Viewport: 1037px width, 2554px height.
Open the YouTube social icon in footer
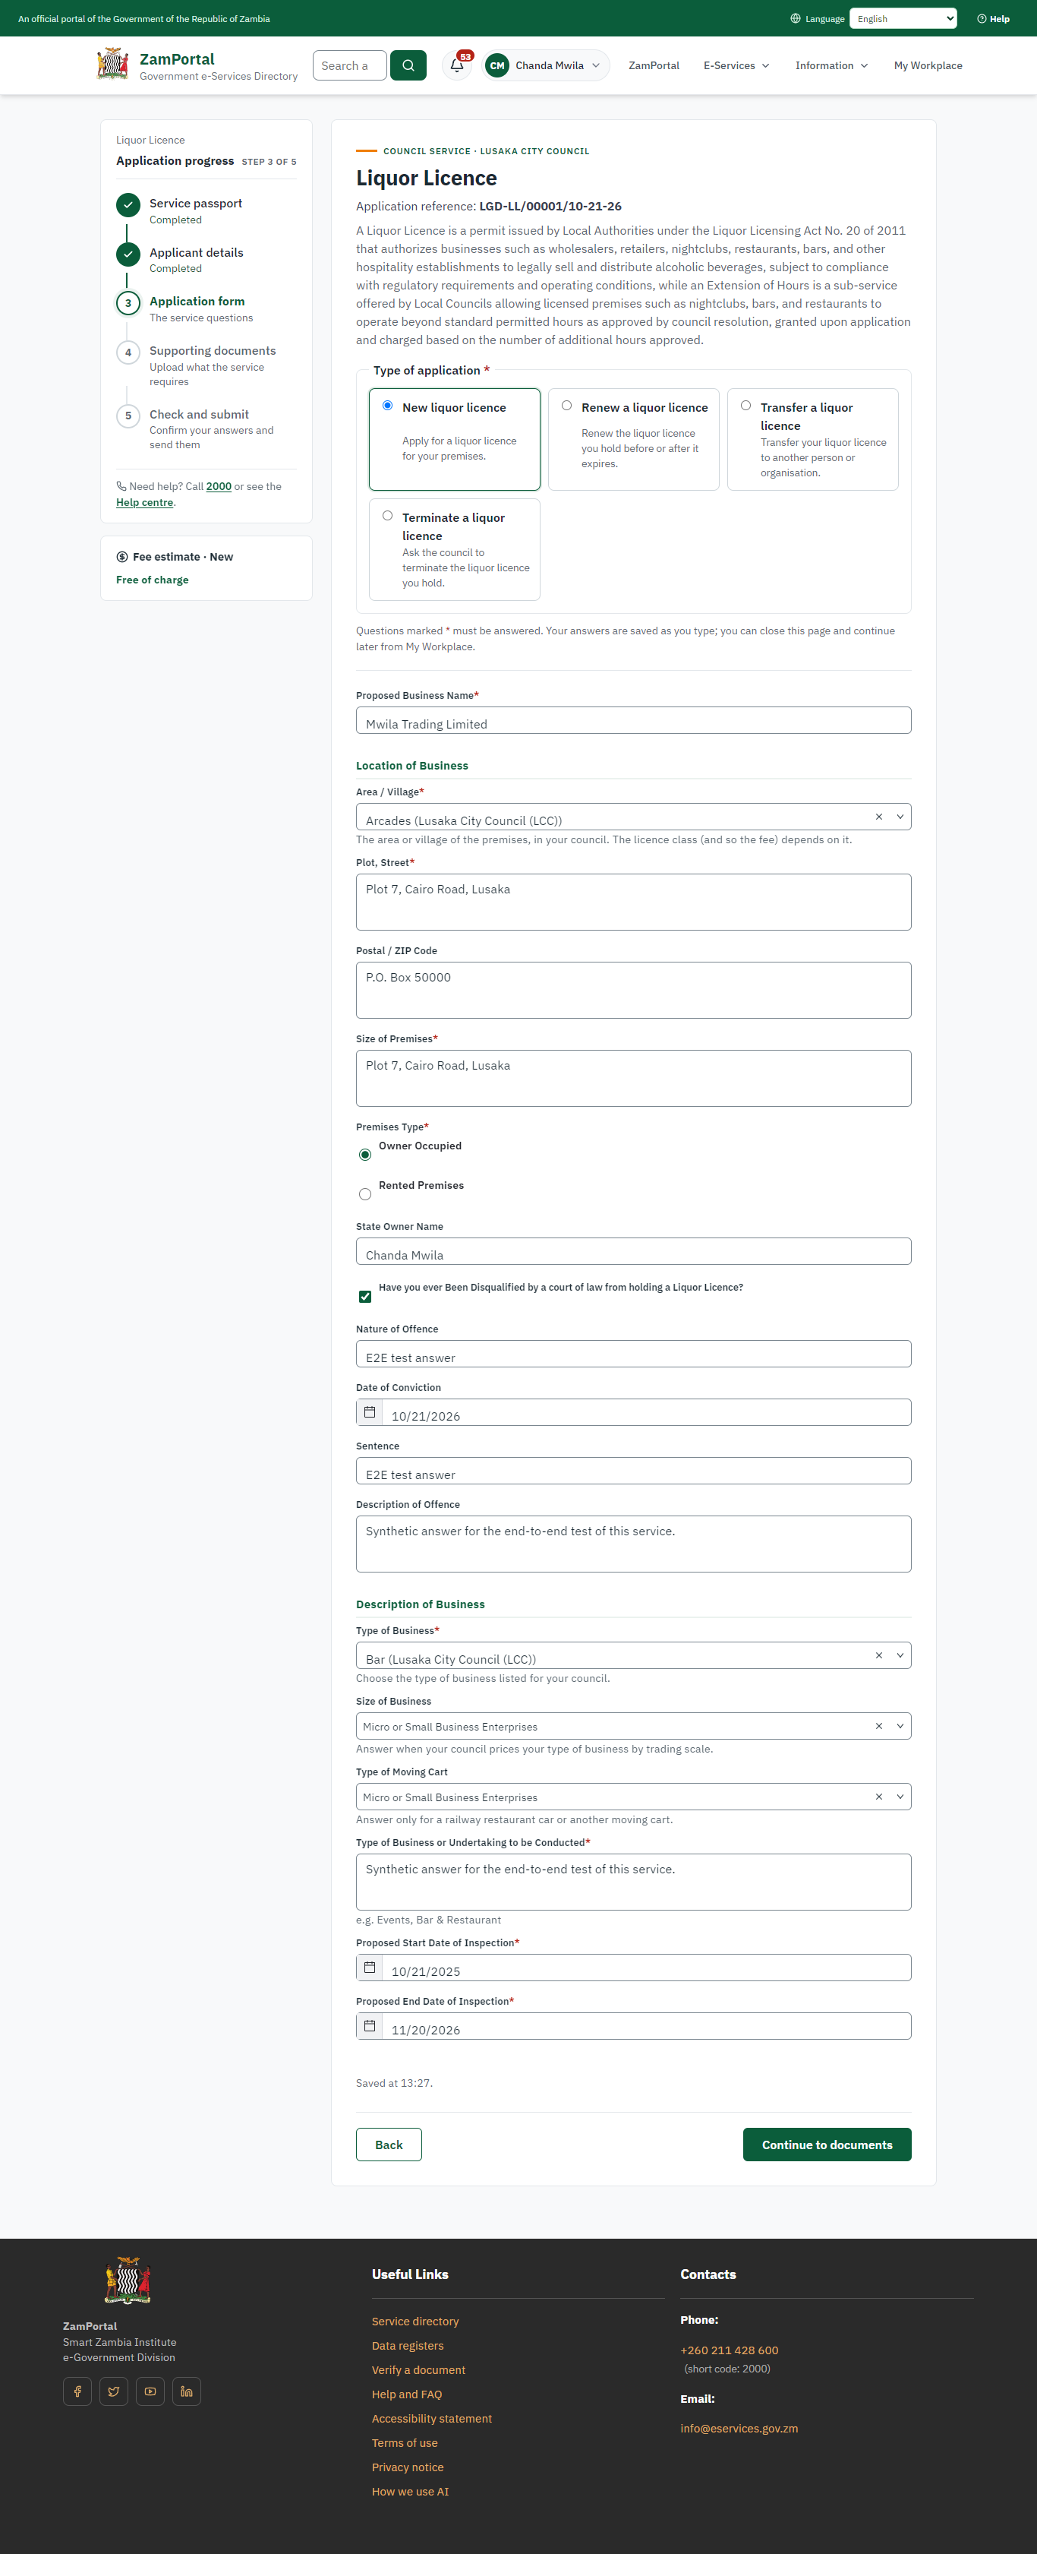tap(150, 2391)
